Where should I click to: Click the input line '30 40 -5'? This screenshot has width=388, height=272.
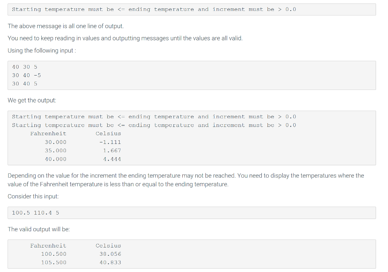[27, 75]
